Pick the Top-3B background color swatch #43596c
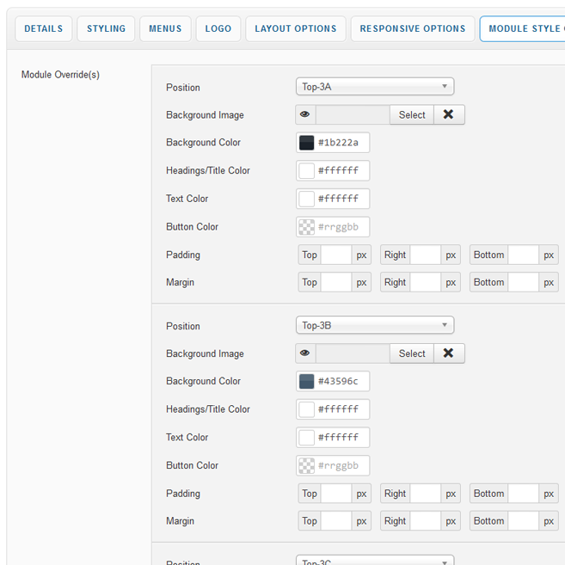 (x=307, y=382)
